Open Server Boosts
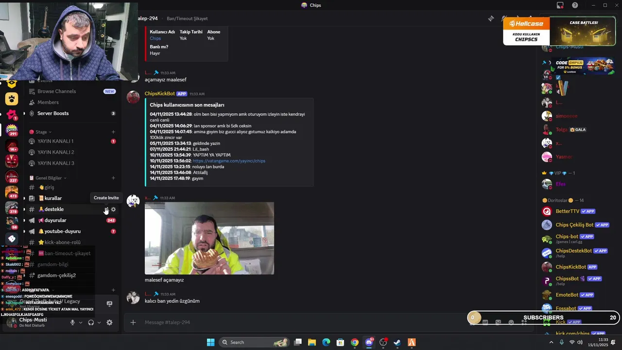This screenshot has width=622, height=350. coord(53,113)
